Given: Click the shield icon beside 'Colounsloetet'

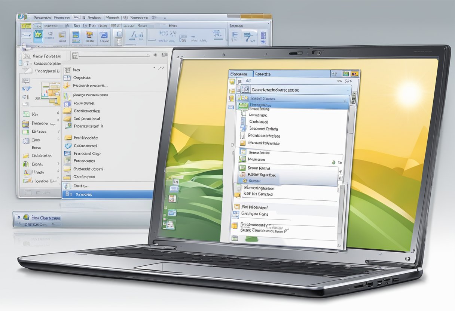Looking at the screenshot, I should coord(67,146).
